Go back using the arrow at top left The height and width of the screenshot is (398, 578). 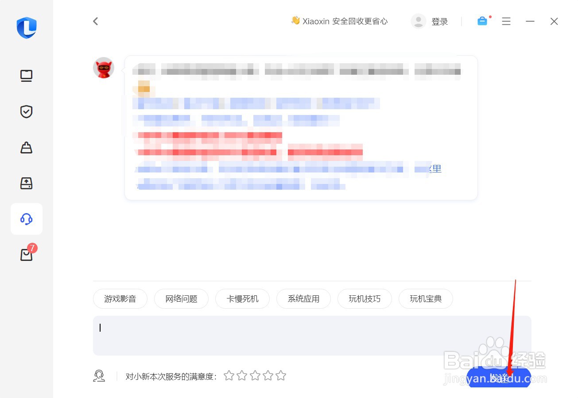coord(95,21)
